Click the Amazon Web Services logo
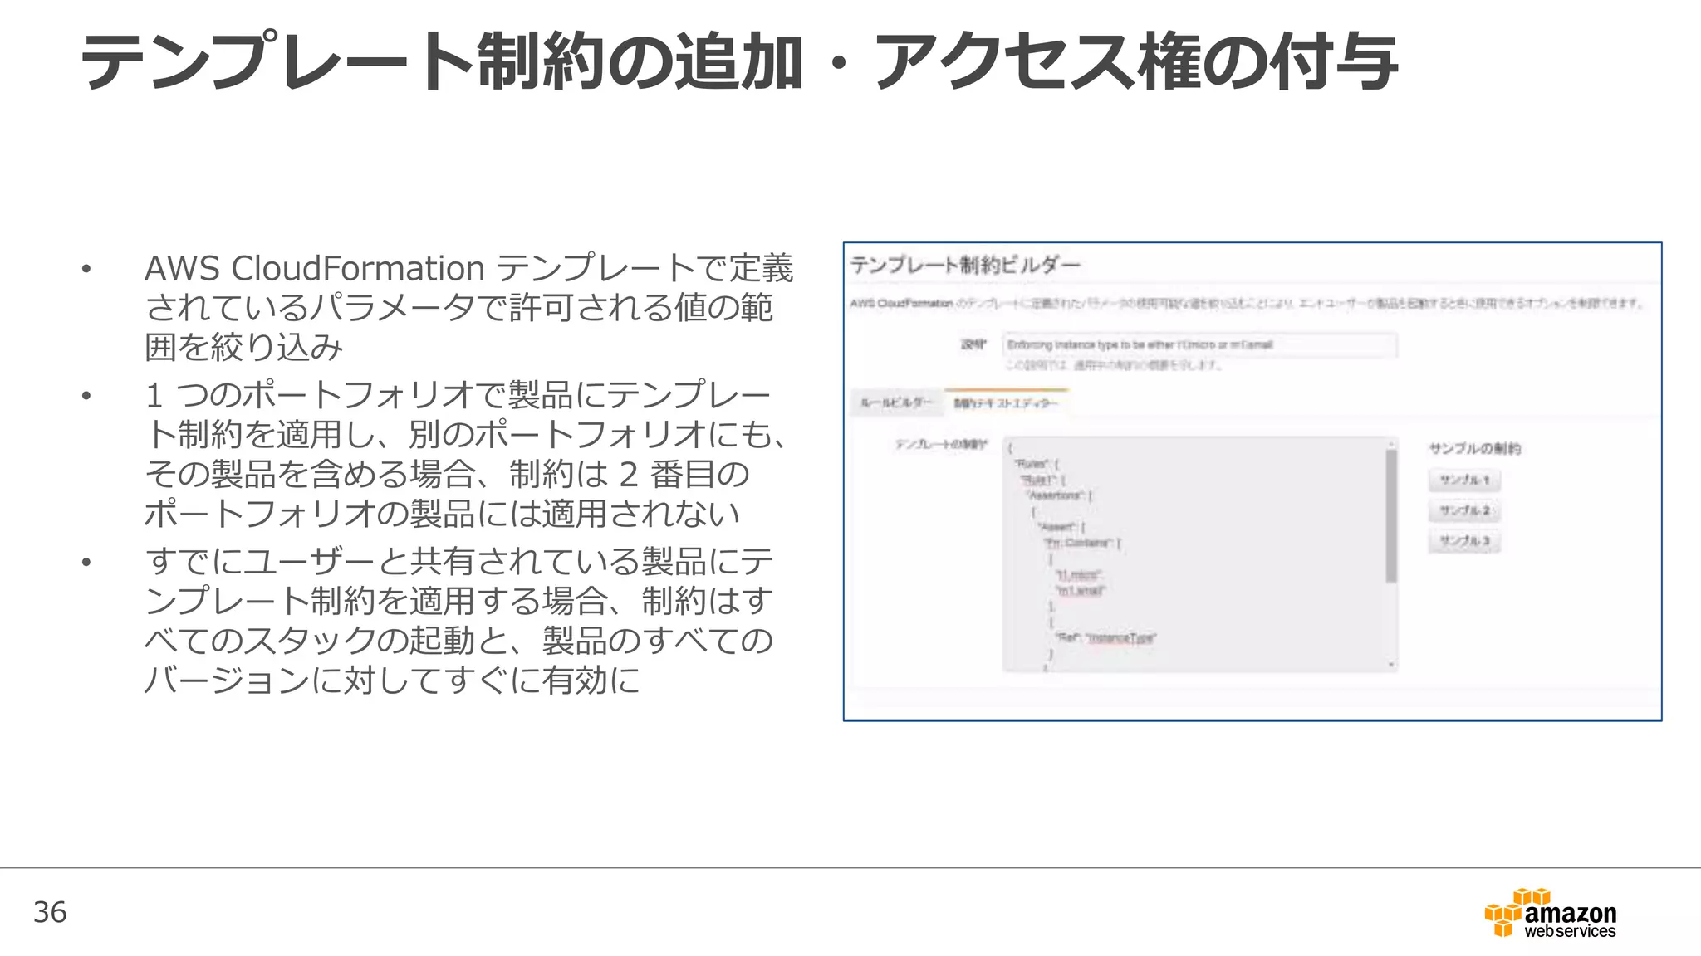 point(1550,913)
